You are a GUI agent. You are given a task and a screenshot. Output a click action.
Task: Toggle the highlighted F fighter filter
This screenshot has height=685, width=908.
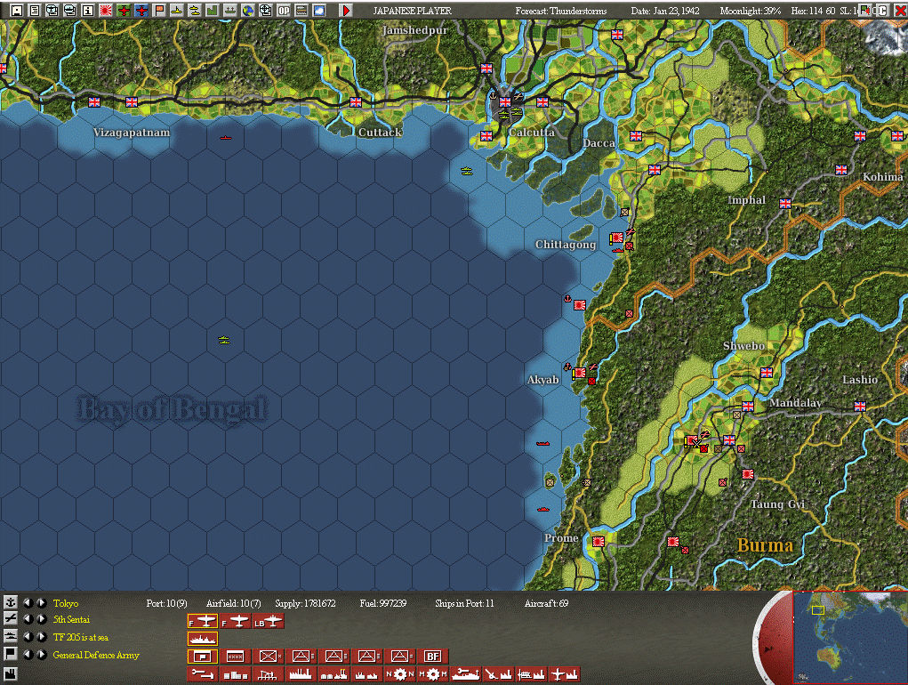pyautogui.click(x=203, y=621)
